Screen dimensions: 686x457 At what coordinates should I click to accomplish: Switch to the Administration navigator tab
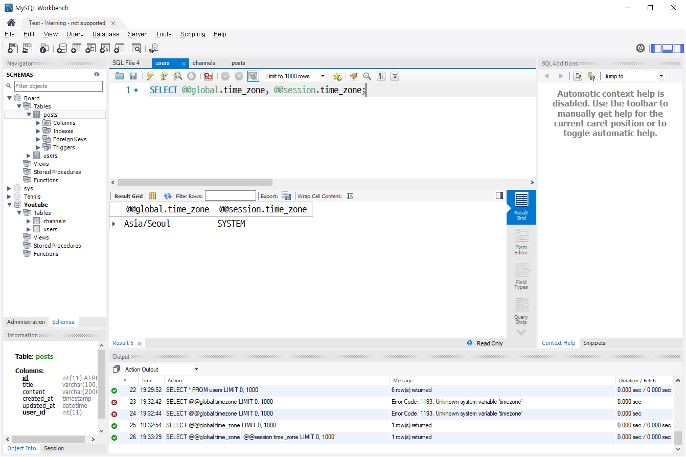(26, 322)
